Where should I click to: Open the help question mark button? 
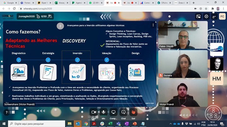pyautogui.click(x=6, y=112)
